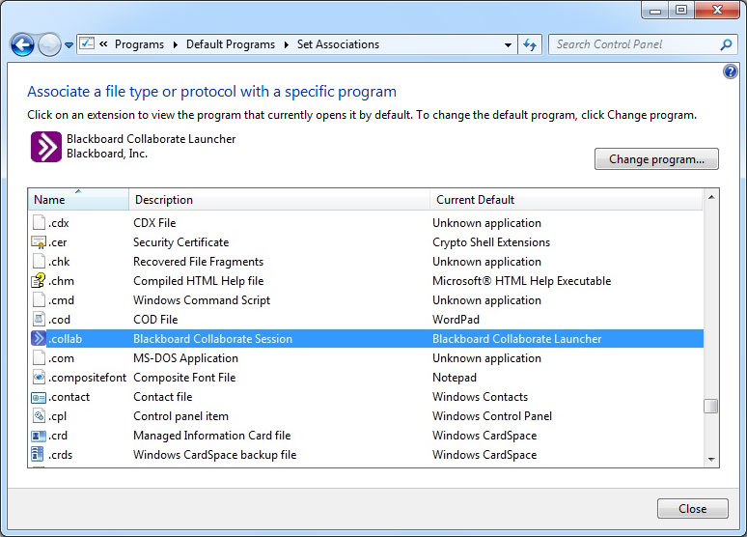Sort list by the Name column header

[78, 199]
